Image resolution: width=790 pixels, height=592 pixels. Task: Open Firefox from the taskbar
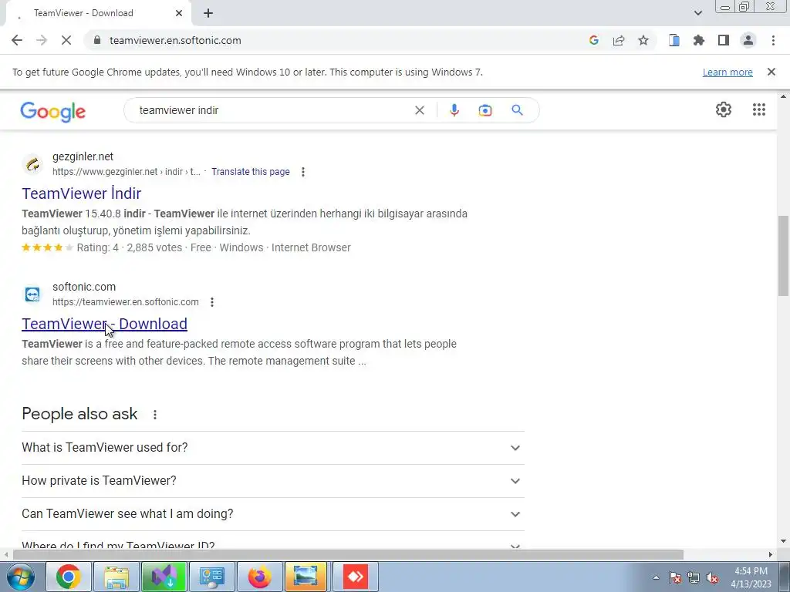pyautogui.click(x=259, y=577)
